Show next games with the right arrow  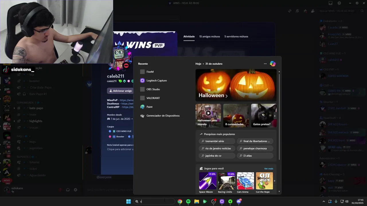(x=275, y=181)
